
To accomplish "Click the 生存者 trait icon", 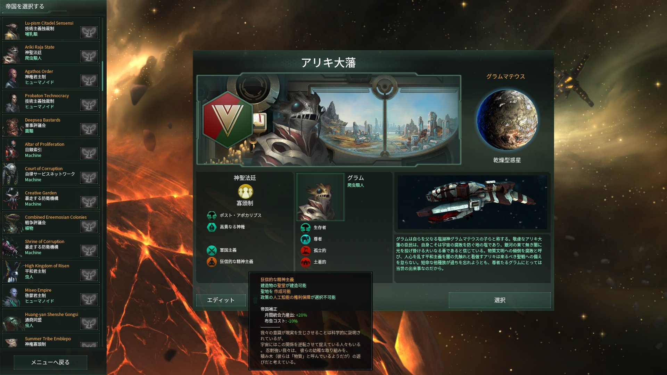I will tap(305, 228).
